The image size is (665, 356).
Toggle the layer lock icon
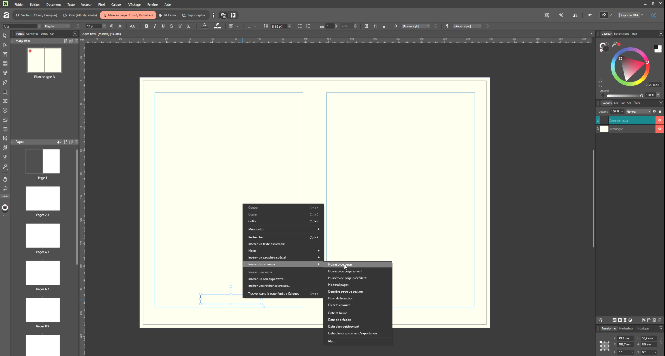tap(660, 112)
